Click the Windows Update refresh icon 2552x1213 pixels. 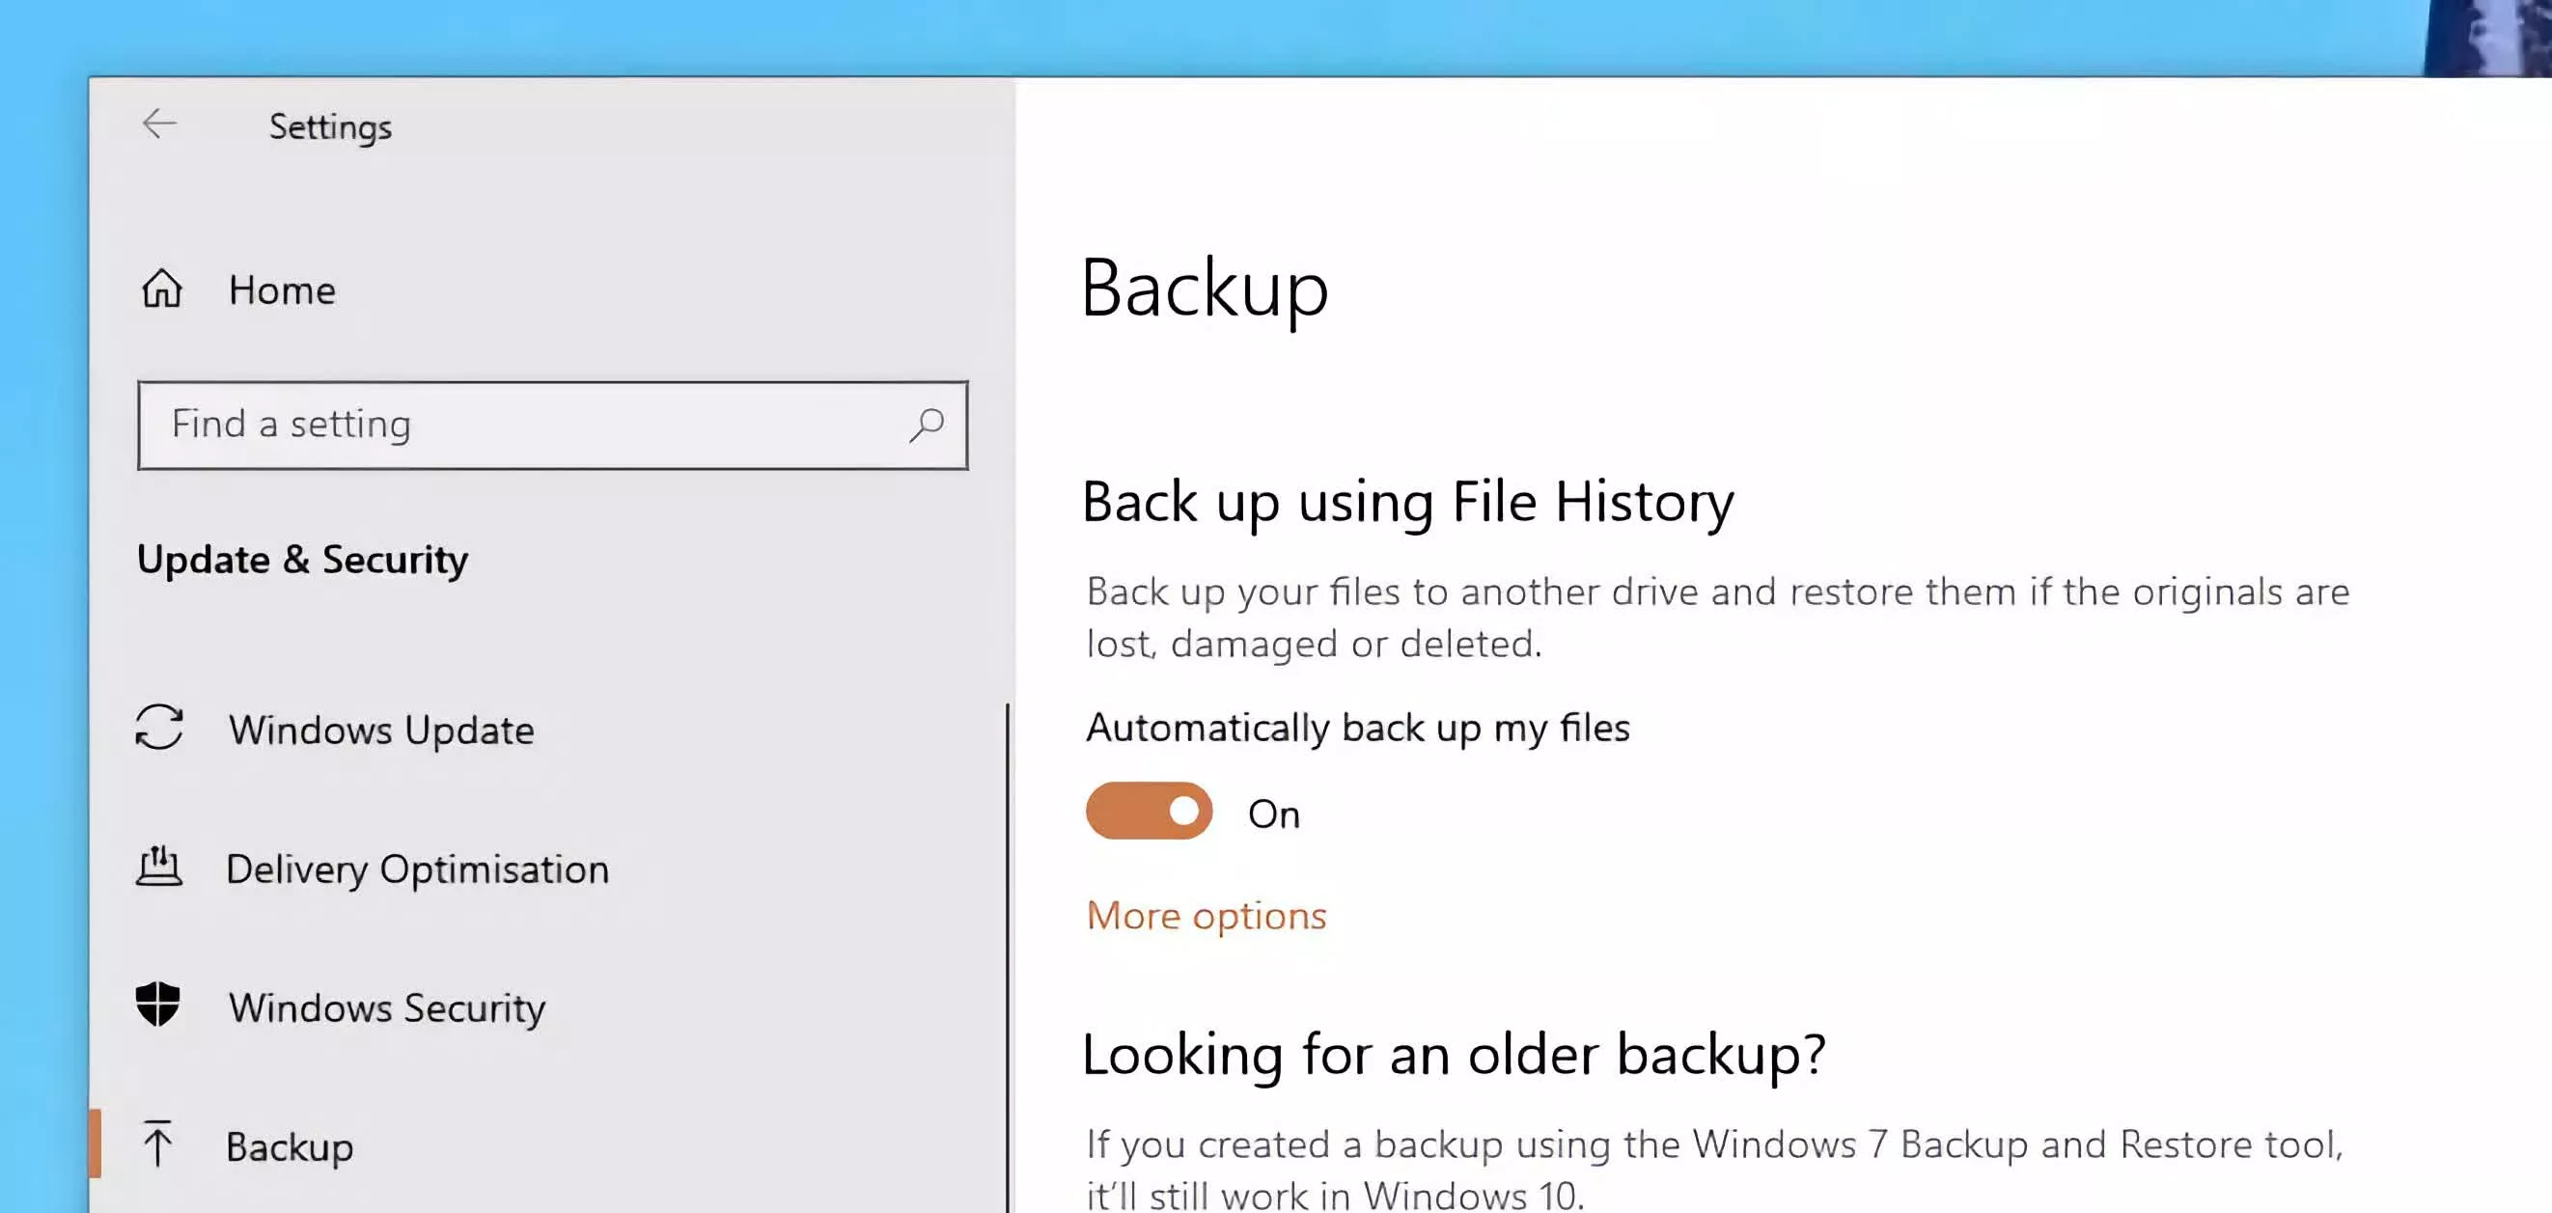point(158,728)
